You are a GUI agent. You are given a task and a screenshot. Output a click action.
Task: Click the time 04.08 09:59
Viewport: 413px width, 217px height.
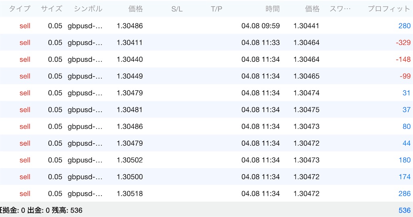pyautogui.click(x=261, y=26)
